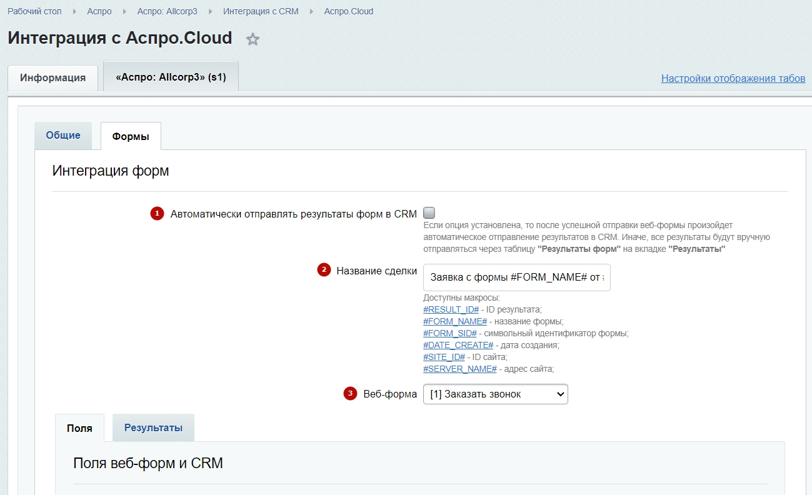The height and width of the screenshot is (495, 812).
Task: Click the Веб-форма field label
Action: 390,394
